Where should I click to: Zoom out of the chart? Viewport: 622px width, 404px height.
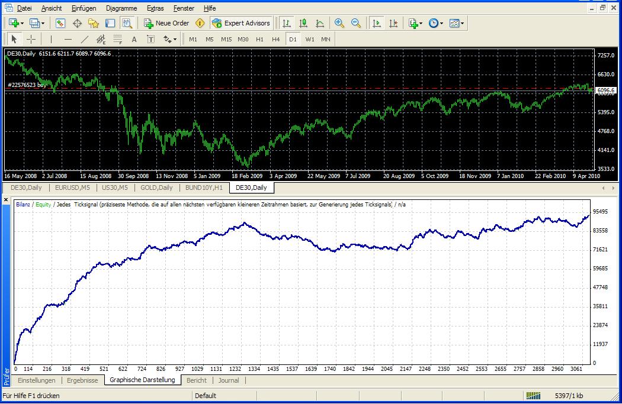(x=356, y=23)
